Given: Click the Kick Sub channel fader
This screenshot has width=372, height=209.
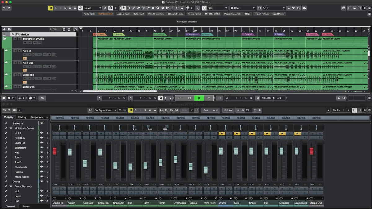Looking at the screenshot, I should pyautogui.click(x=85, y=163).
